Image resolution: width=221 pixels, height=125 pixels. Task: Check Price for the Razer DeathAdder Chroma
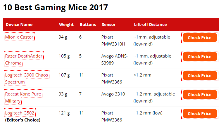coord(200,57)
